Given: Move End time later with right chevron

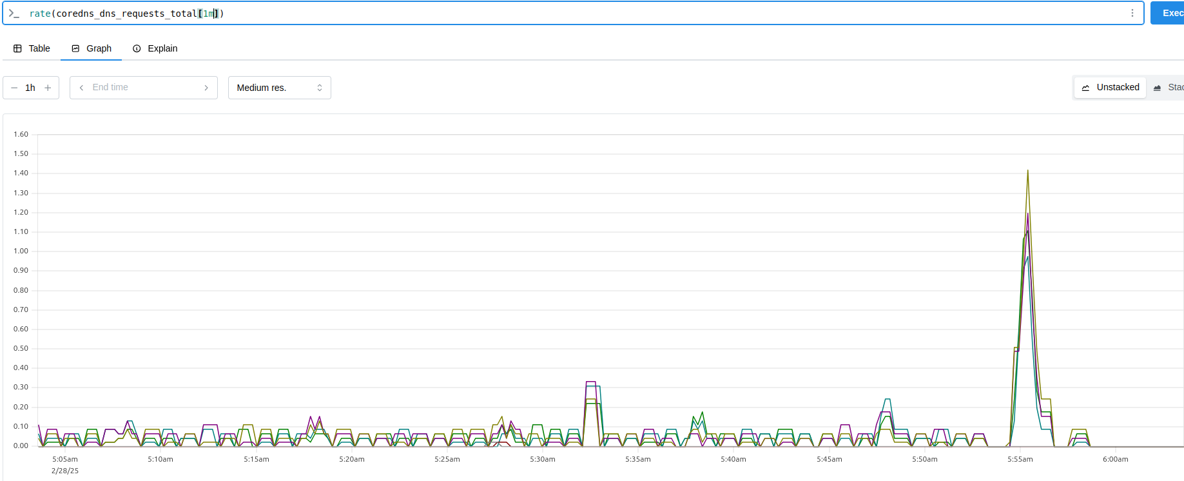Looking at the screenshot, I should pyautogui.click(x=206, y=88).
